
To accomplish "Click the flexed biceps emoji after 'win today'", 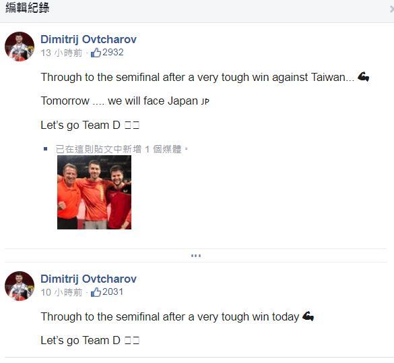I will click(308, 316).
